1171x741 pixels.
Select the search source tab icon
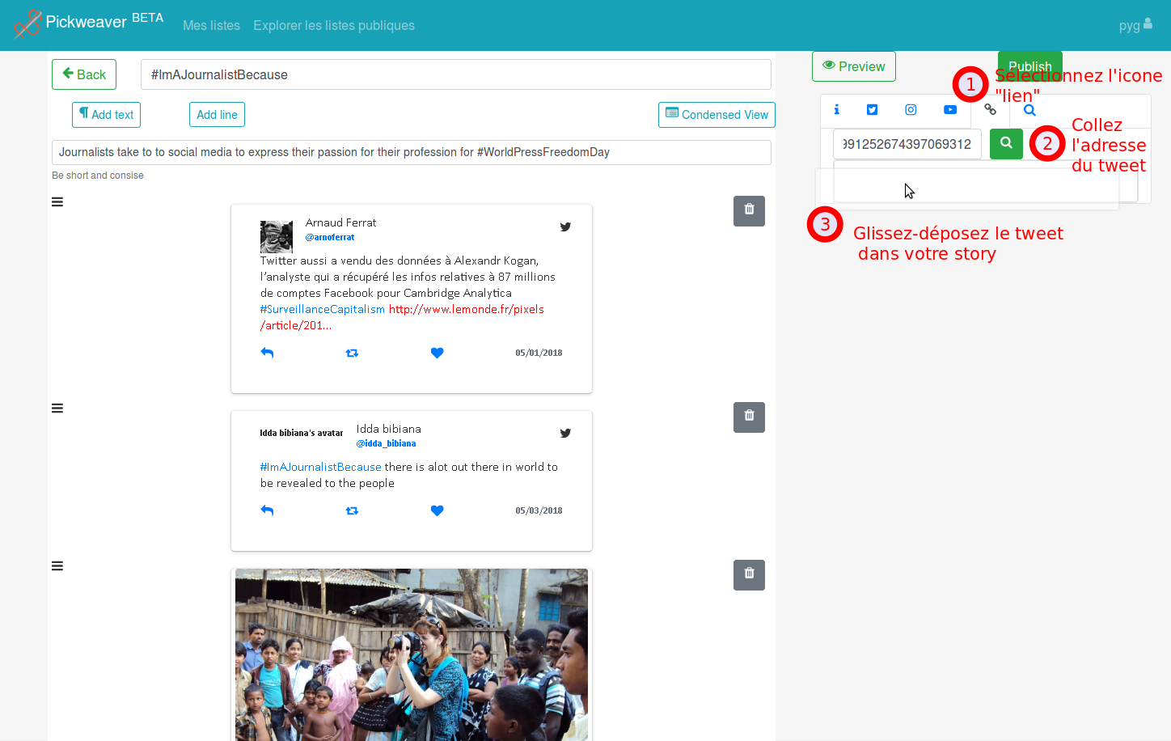[x=1029, y=110]
